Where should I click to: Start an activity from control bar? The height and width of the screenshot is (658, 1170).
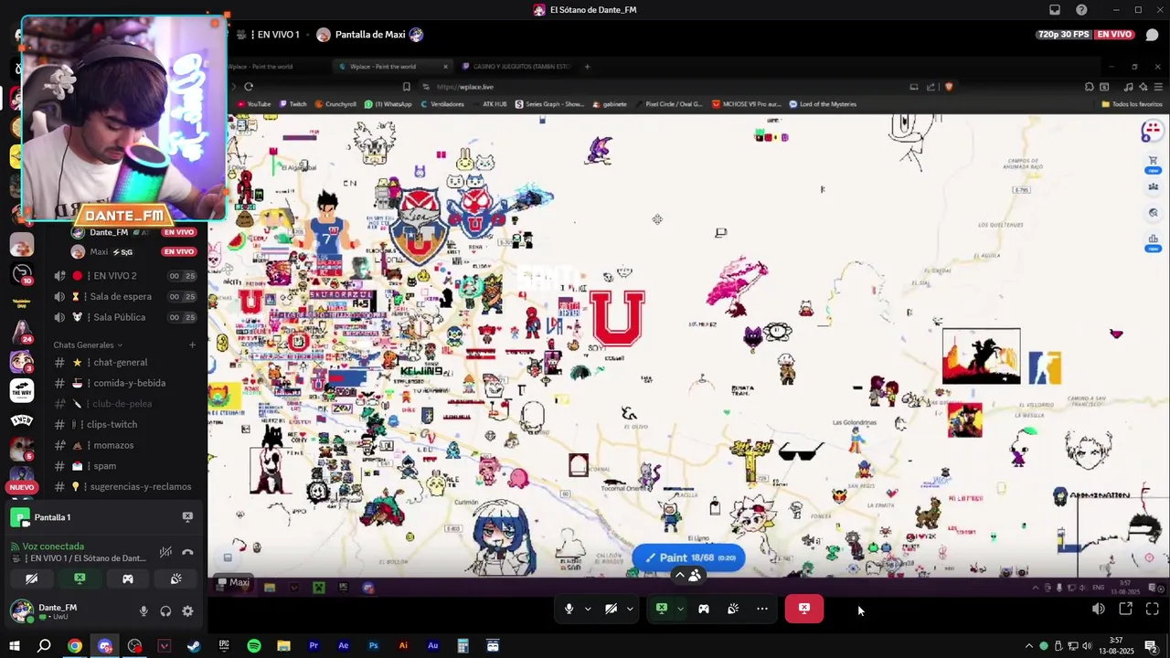tap(704, 609)
